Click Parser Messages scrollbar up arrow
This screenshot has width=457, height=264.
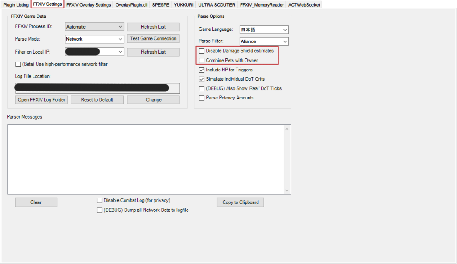[x=287, y=129]
